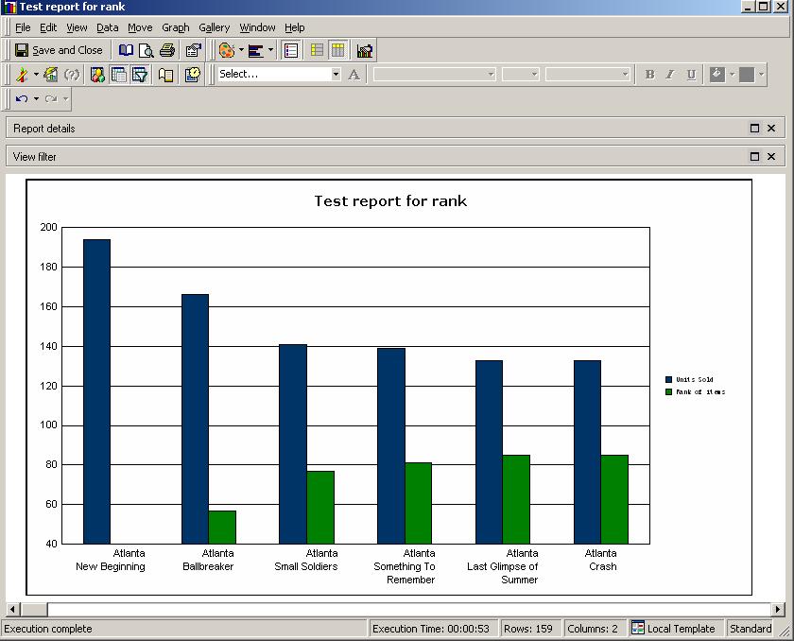Click the chart/graph toolbar icon
Screen dimensions: 794x641
365,50
